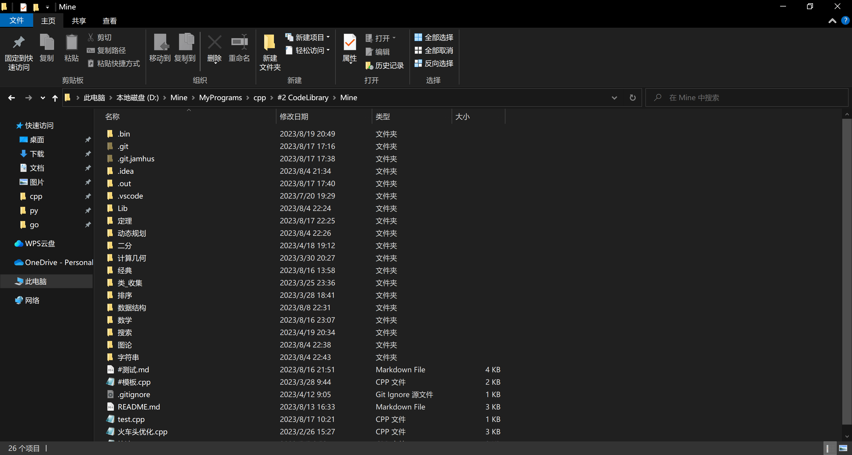Viewport: 852px width, 455px height.
Task: Navigate up one folder level
Action: click(x=55, y=98)
